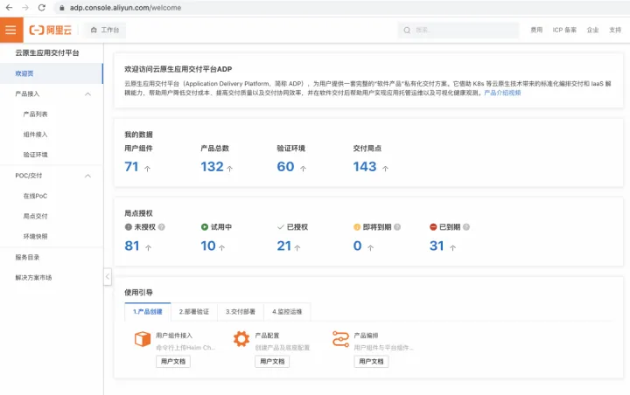
Task: Open 环境快照 in the sidebar
Action: tap(35, 237)
